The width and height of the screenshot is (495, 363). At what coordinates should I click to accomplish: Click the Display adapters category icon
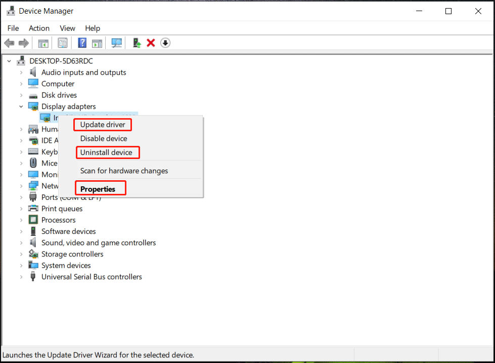click(x=33, y=107)
